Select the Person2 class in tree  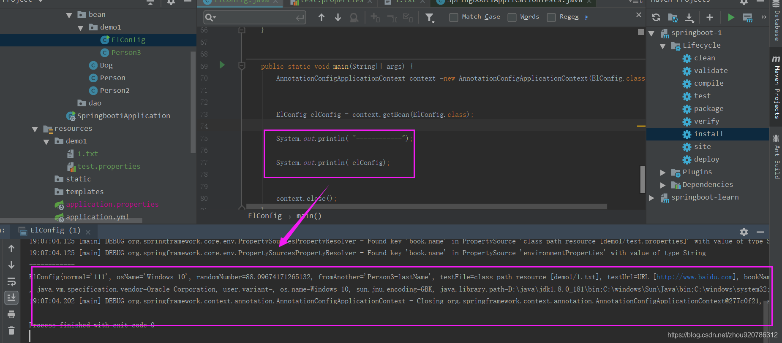pyautogui.click(x=114, y=90)
